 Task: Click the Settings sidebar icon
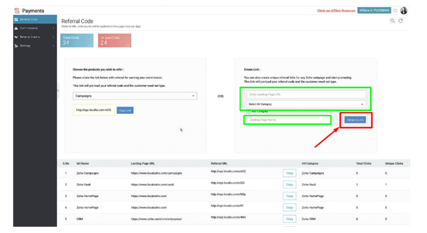coord(16,46)
